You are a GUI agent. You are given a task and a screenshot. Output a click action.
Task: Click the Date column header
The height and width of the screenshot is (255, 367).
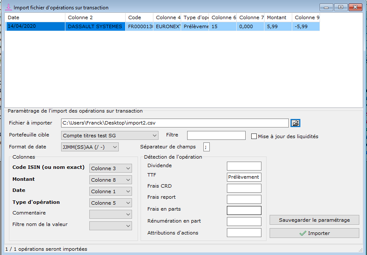pyautogui.click(x=35, y=17)
